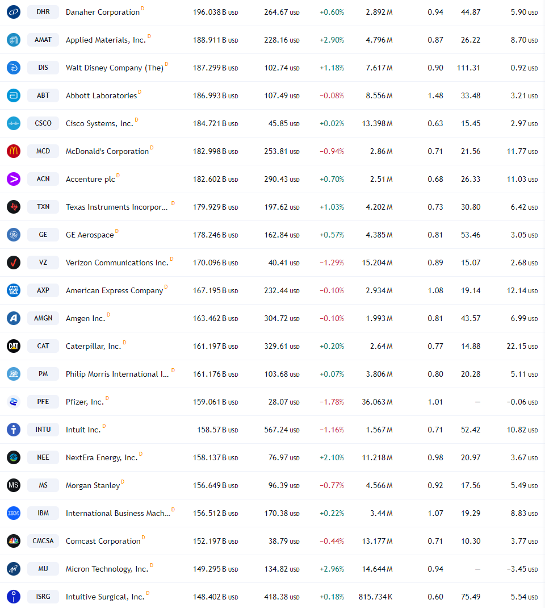Click the D superscript next to Pfizer, Inc.
The height and width of the screenshot is (608, 545).
(x=107, y=398)
